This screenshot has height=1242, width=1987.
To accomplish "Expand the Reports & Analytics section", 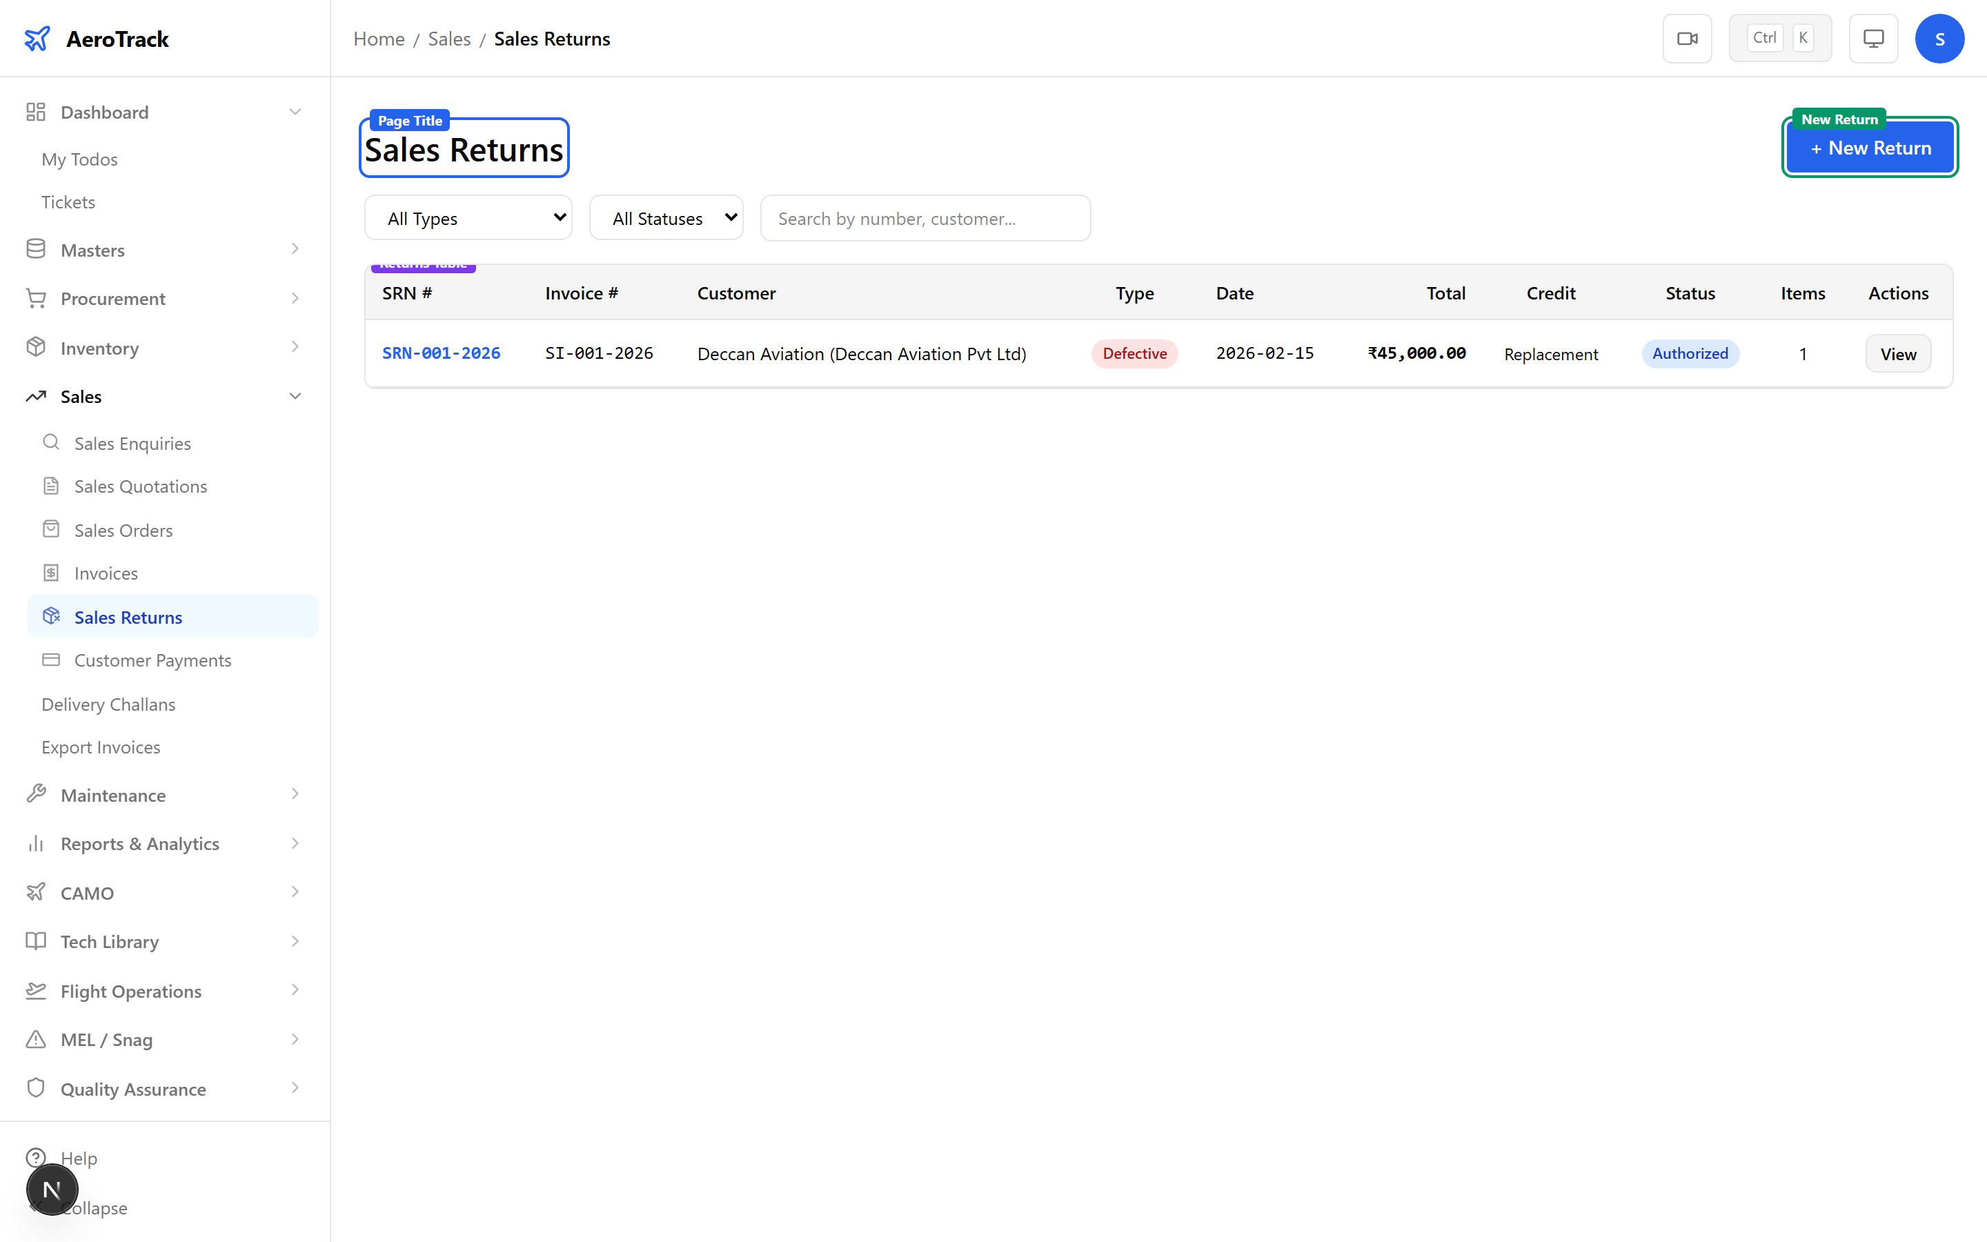I will 295,842.
